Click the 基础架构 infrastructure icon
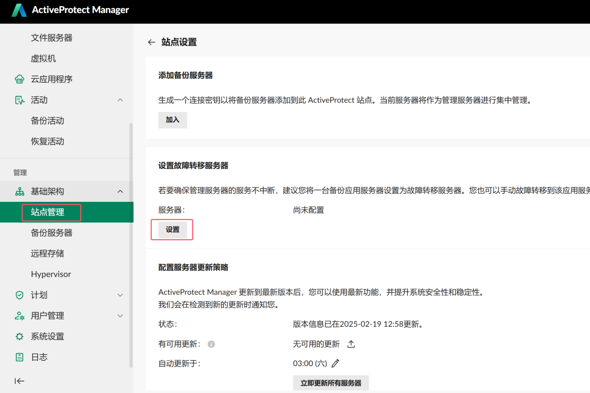Screen dimensions: 590x393 pos(19,192)
